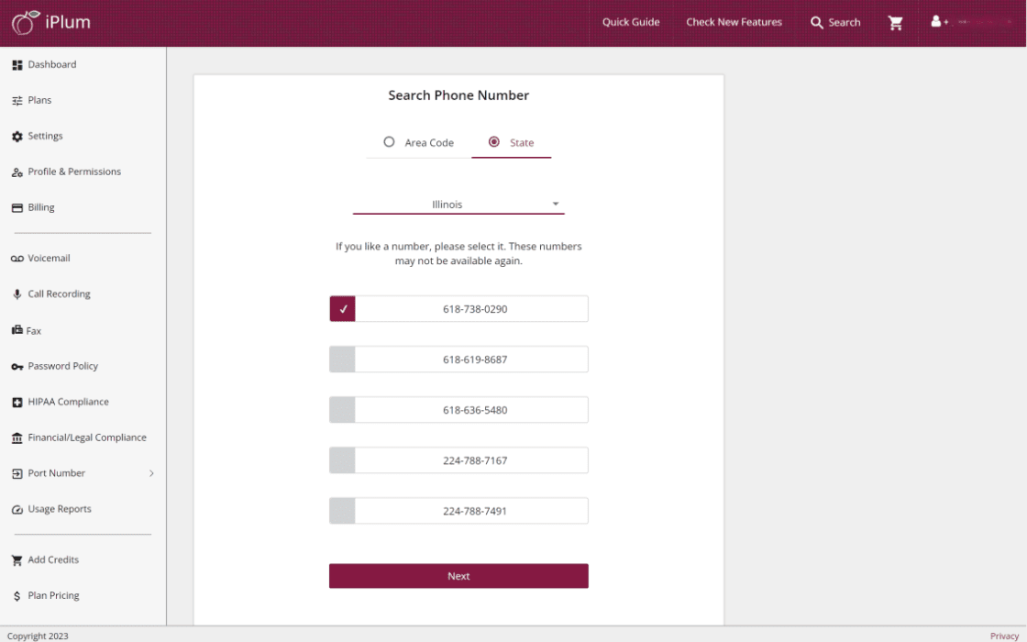The image size is (1027, 642).
Task: Uncheck the 618-738-0290 number checkbox
Action: coord(343,309)
